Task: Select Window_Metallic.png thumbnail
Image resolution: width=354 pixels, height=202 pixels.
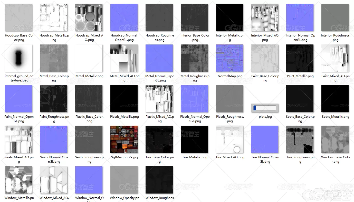Action: (x=18, y=180)
